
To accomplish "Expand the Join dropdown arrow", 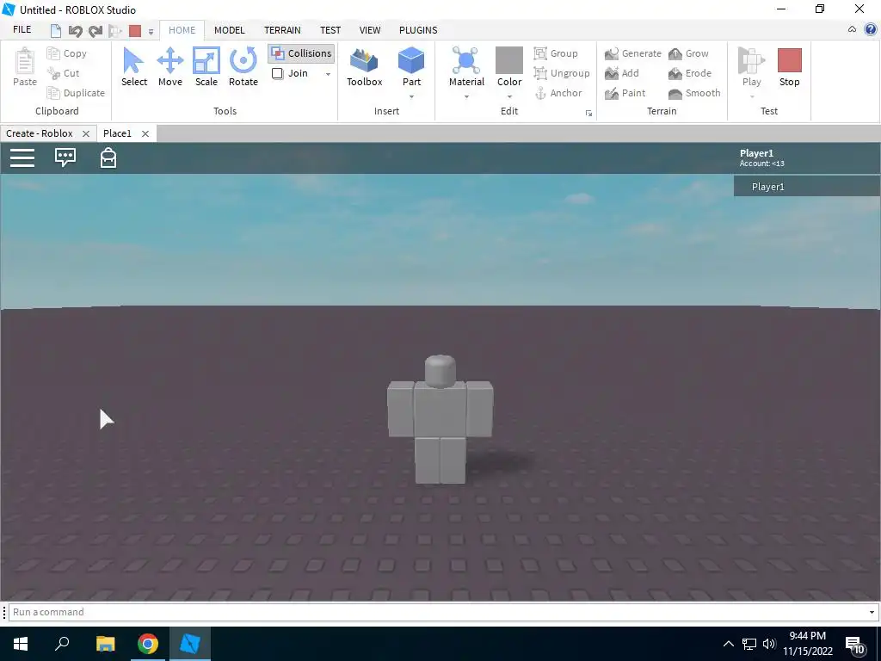I will coord(328,74).
